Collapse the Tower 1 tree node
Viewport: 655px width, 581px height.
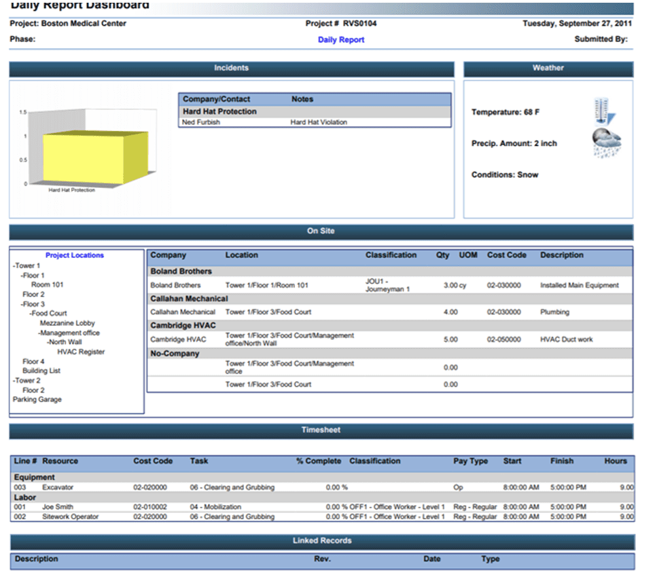pyautogui.click(x=14, y=266)
